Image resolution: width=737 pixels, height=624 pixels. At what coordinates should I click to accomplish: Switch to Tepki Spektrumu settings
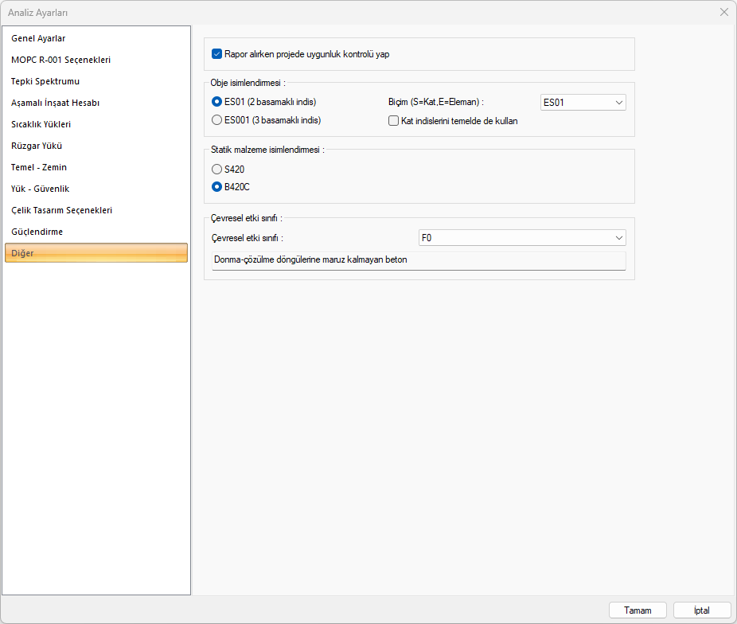pyautogui.click(x=45, y=81)
